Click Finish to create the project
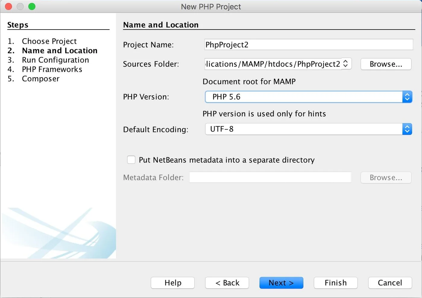This screenshot has height=298, width=422. pos(335,283)
